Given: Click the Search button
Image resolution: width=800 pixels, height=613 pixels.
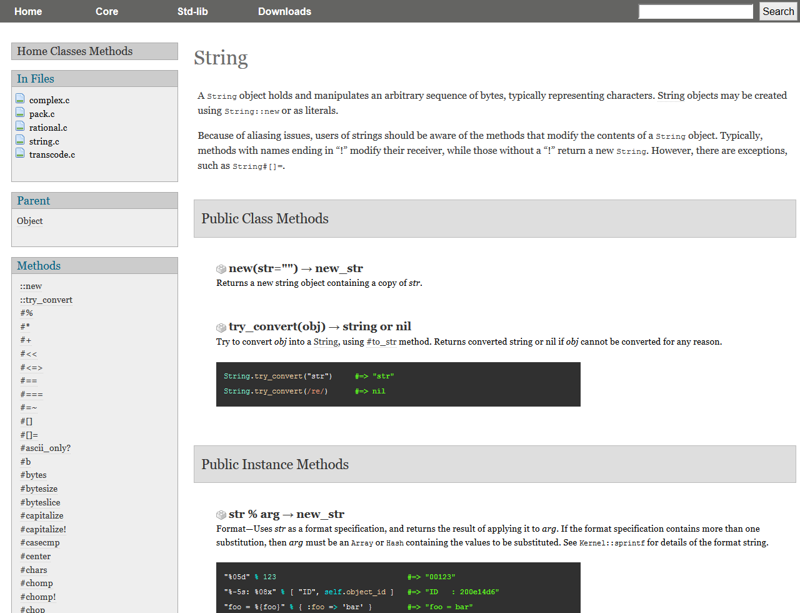Looking at the screenshot, I should pyautogui.click(x=778, y=11).
